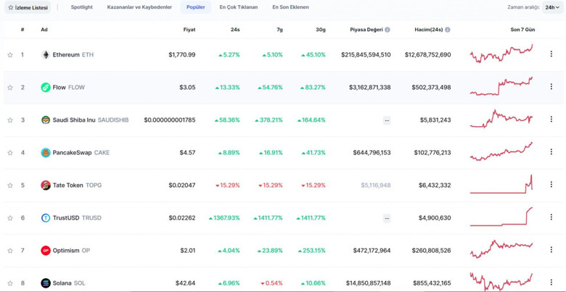The image size is (566, 292).
Task: Star Flow to add to watchlist
Action: pyautogui.click(x=10, y=87)
